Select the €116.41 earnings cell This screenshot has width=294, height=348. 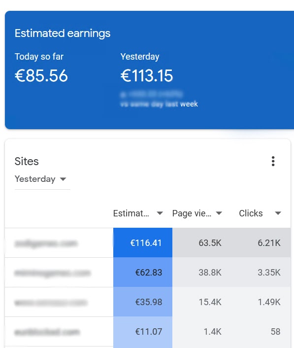coord(143,243)
